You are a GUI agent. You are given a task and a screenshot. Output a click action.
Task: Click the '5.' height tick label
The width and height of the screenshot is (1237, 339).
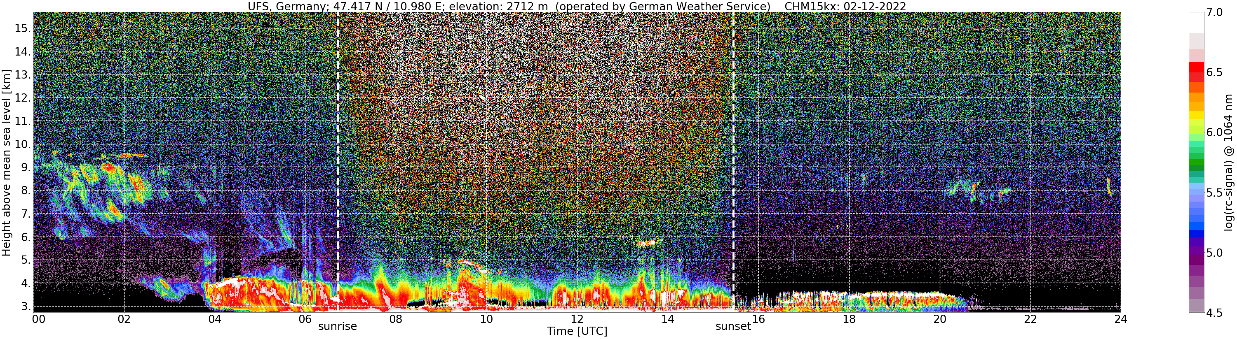[x=26, y=260]
